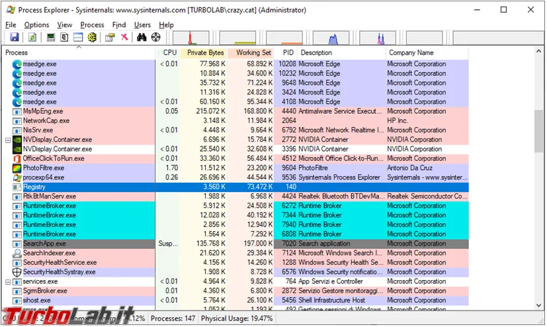Open the Help menu
This screenshot has height=327, width=547.
(x=167, y=24)
